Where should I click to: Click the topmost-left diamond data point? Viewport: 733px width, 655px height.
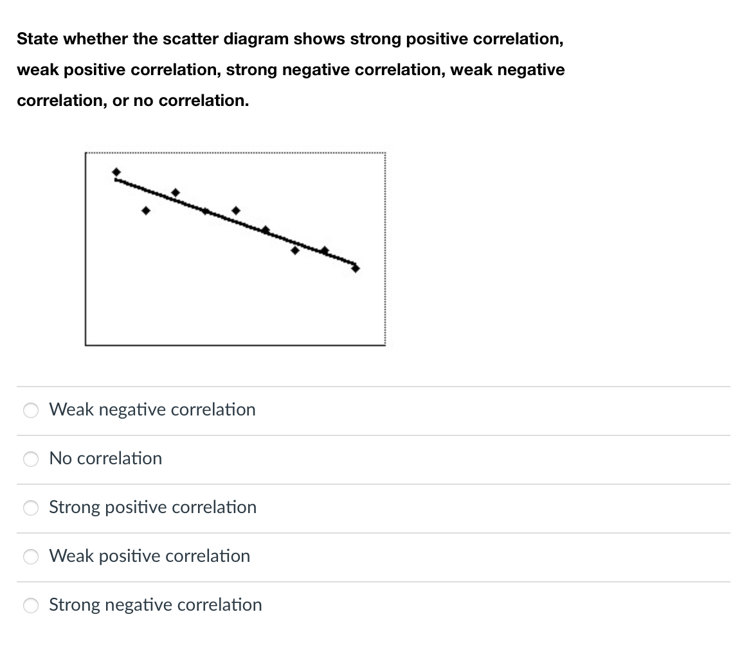point(116,171)
